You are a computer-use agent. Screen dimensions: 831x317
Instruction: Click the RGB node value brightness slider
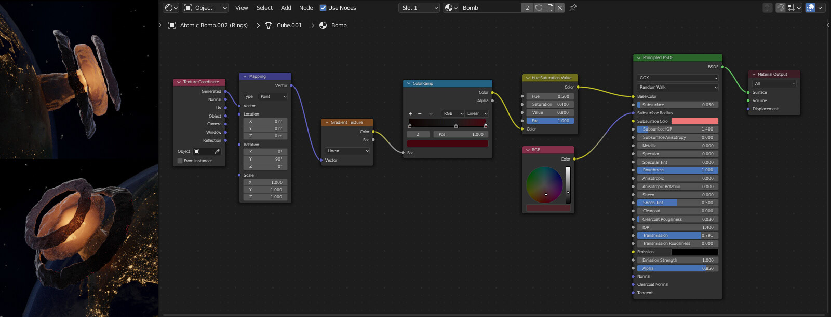click(568, 185)
